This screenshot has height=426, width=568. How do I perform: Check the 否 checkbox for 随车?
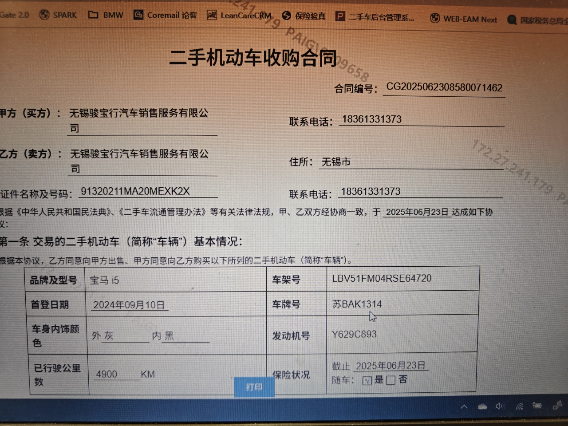[x=390, y=380]
